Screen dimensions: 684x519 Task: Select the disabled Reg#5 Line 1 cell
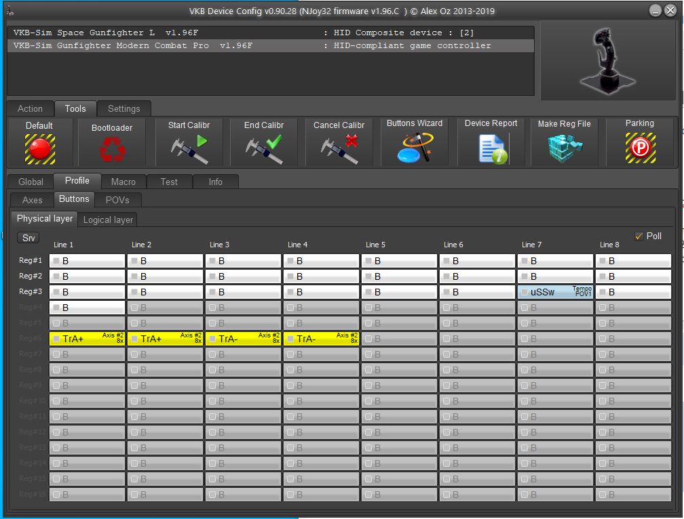coord(88,323)
